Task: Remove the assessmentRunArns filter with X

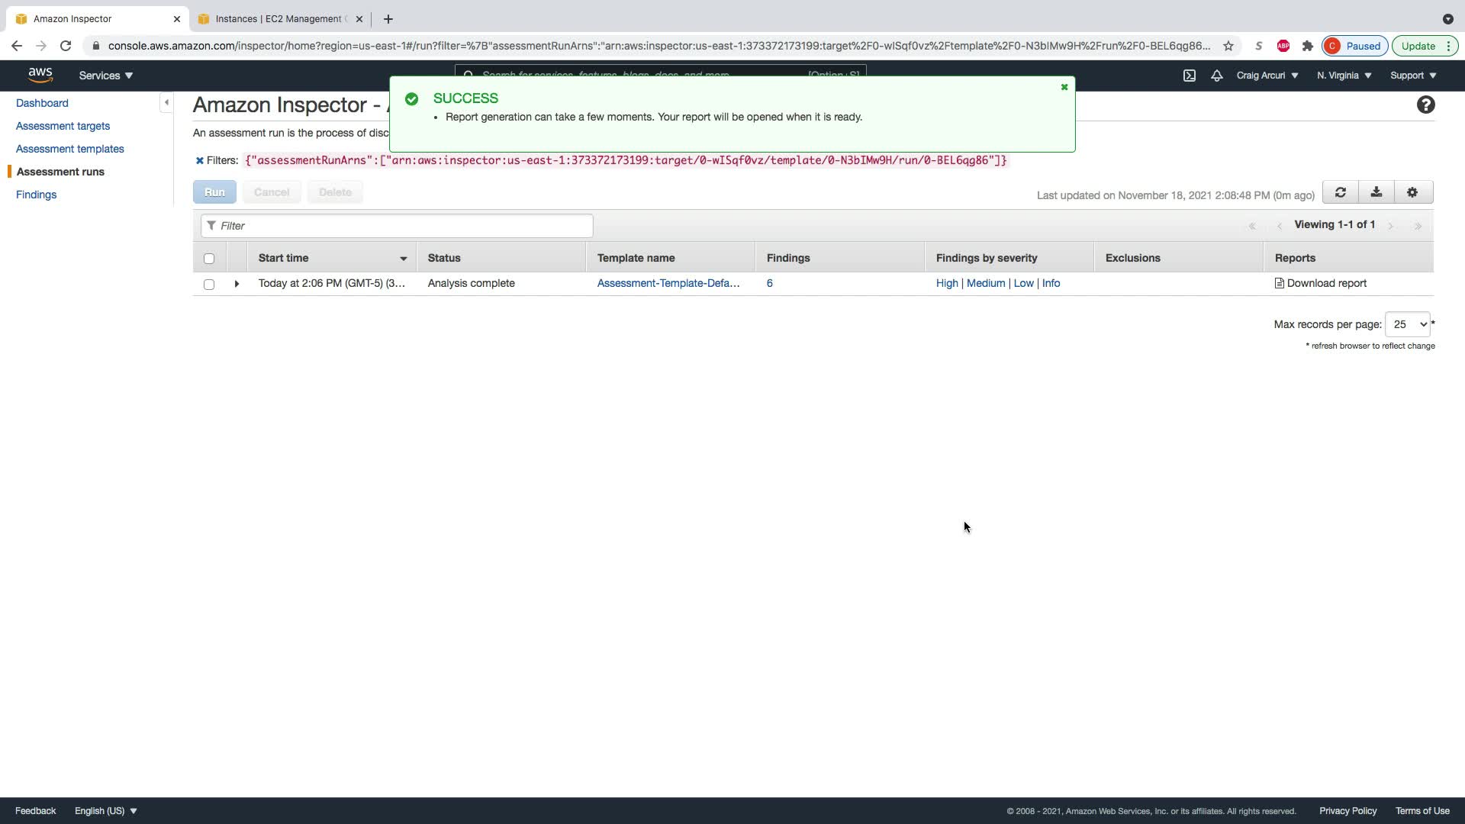Action: 199,161
